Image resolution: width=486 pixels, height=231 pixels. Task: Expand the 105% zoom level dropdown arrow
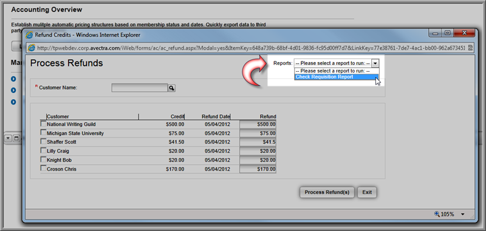pos(463,214)
